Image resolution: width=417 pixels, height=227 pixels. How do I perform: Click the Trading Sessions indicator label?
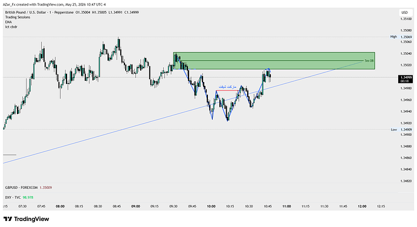tap(18, 18)
